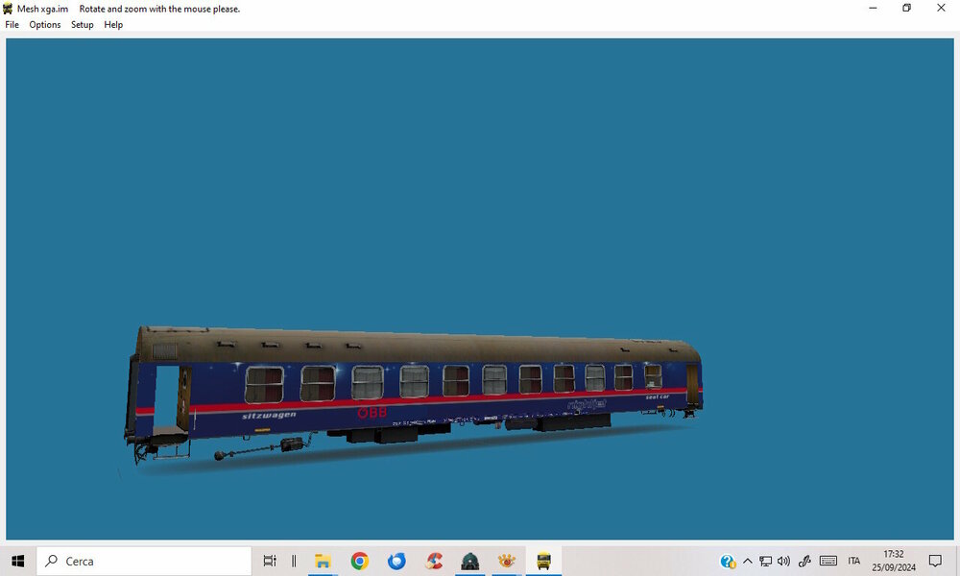
Task: Open the XnView icon on the taskbar
Action: [x=506, y=561]
